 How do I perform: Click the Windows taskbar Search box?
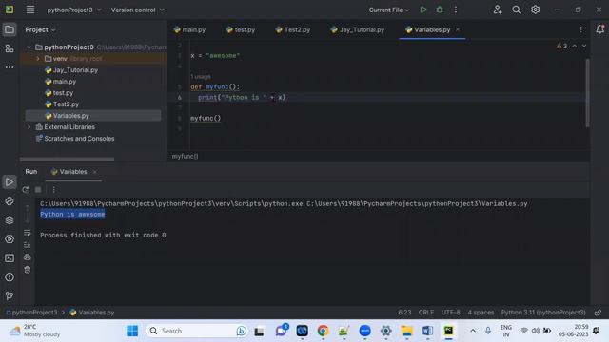pos(197,331)
